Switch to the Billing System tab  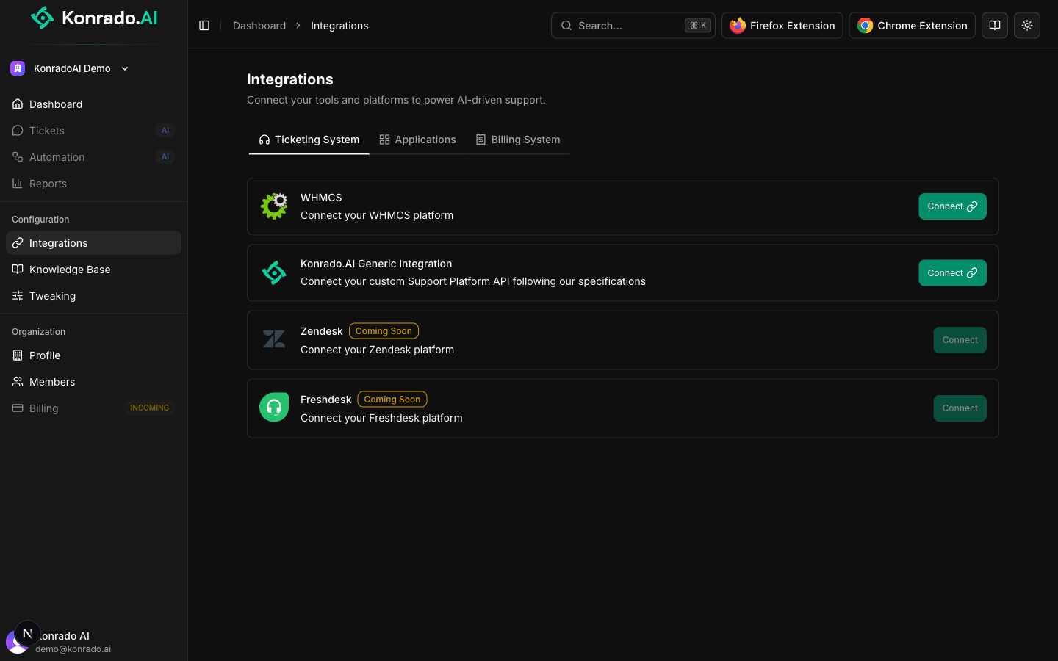pos(518,140)
